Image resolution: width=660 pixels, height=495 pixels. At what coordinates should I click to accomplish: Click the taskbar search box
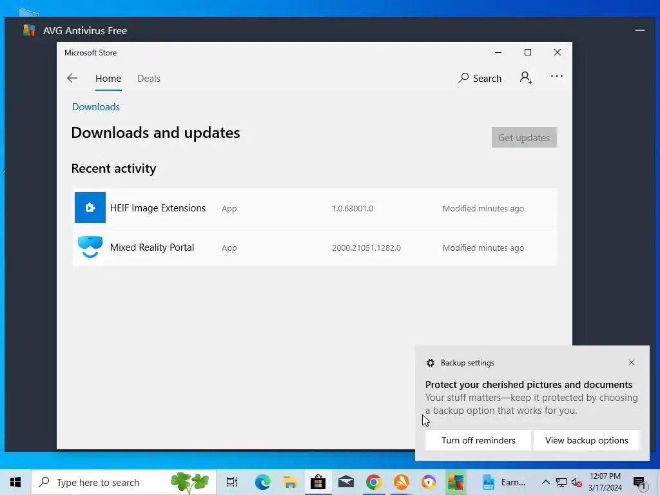[124, 482]
